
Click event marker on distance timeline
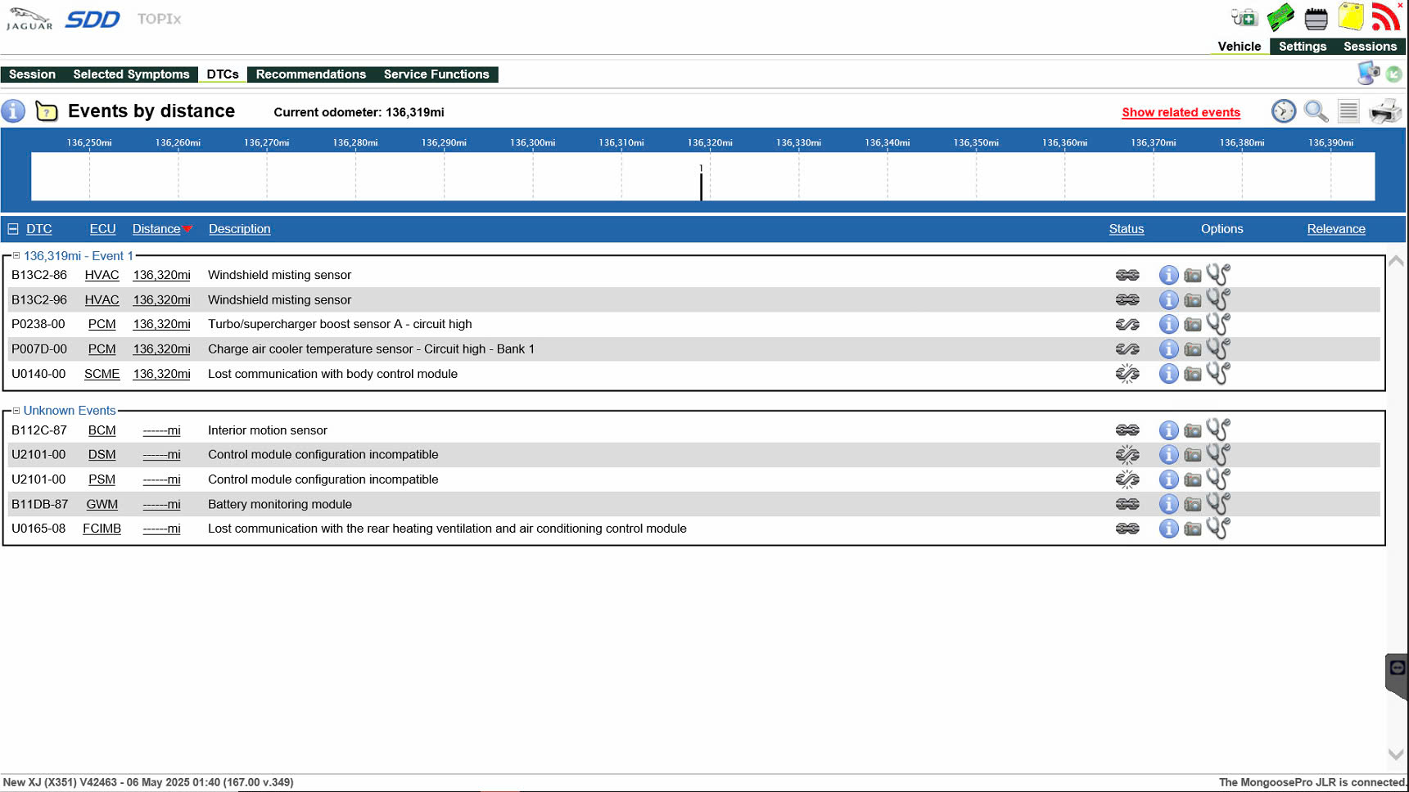click(701, 182)
